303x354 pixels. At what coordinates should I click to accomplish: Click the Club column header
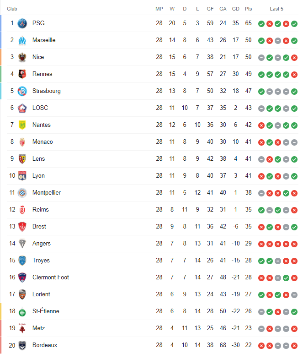12,9
